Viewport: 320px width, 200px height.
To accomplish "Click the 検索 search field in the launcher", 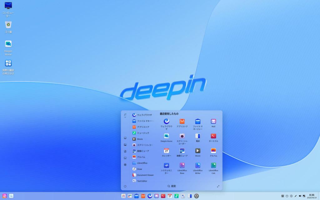I will 172,186.
